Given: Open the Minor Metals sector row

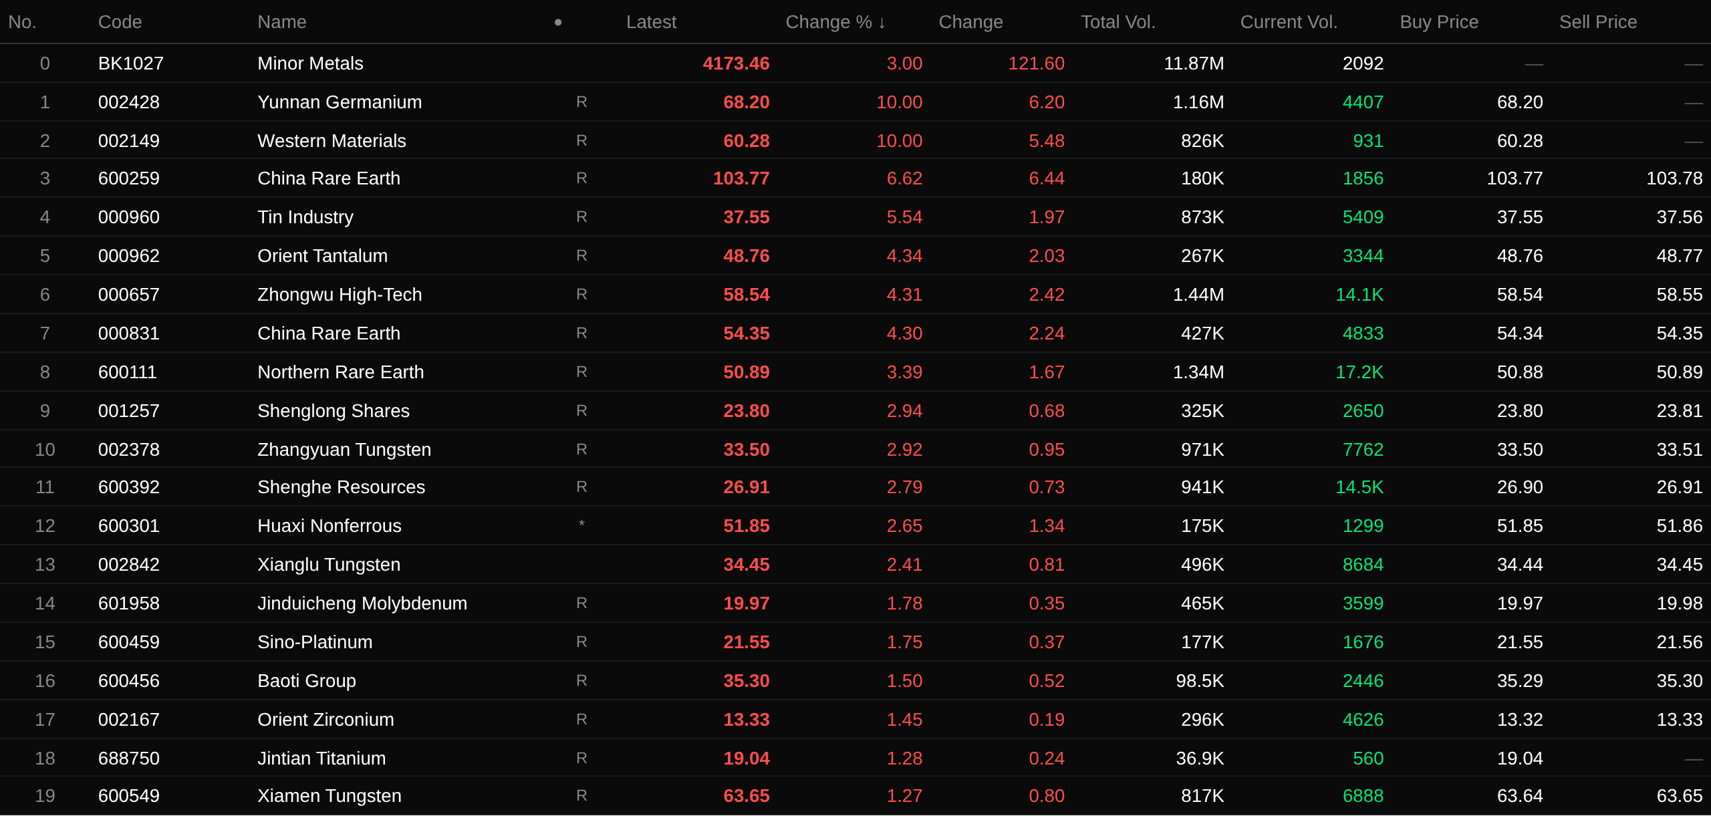Looking at the screenshot, I should (310, 63).
